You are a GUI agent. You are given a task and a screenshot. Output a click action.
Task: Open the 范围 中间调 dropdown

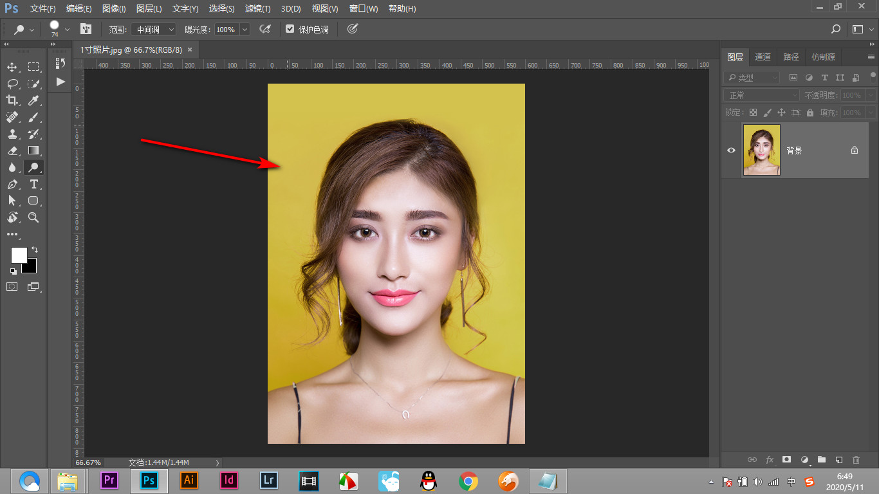pyautogui.click(x=153, y=30)
